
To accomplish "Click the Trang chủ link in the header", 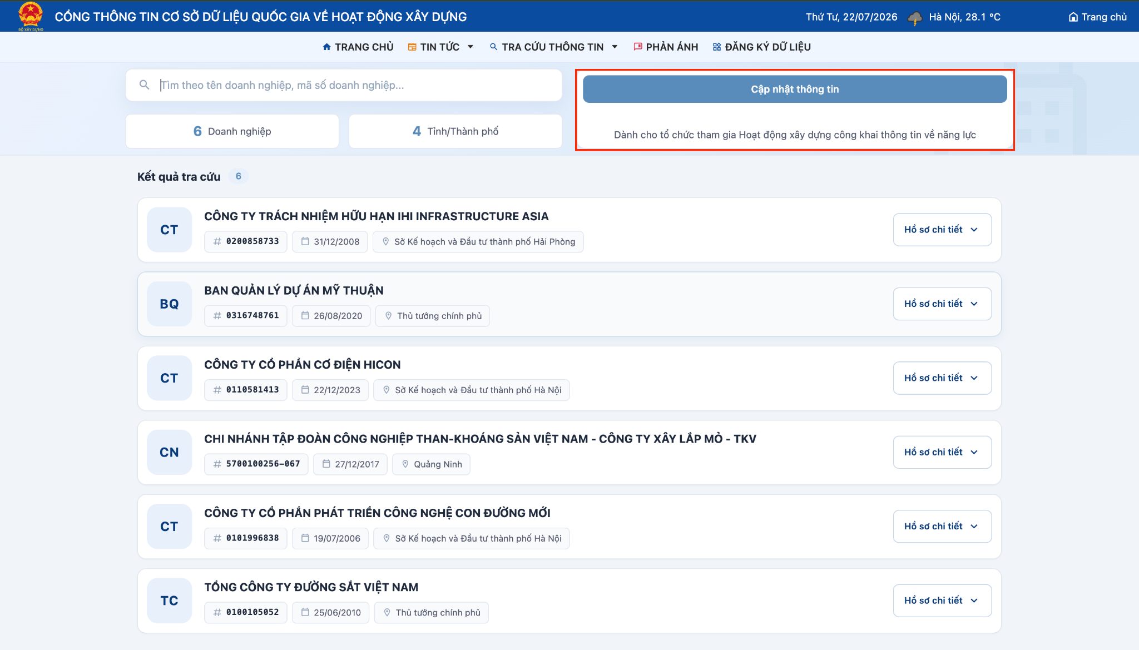I will (1097, 17).
